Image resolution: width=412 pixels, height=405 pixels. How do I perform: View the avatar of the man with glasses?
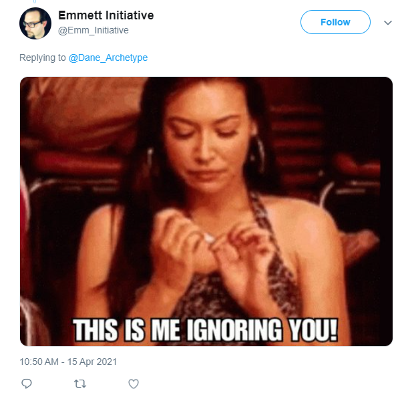35,23
